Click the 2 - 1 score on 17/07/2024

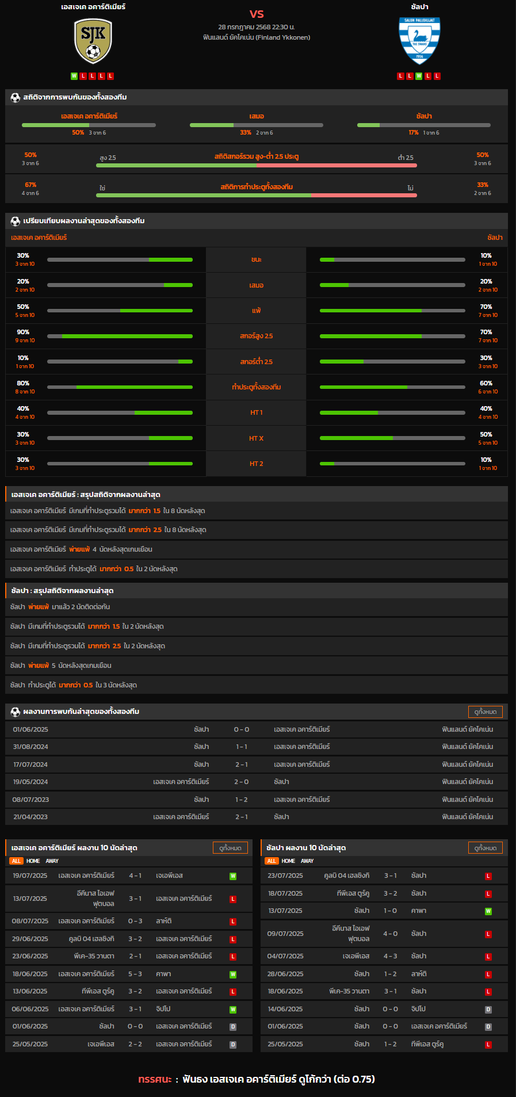[242, 765]
